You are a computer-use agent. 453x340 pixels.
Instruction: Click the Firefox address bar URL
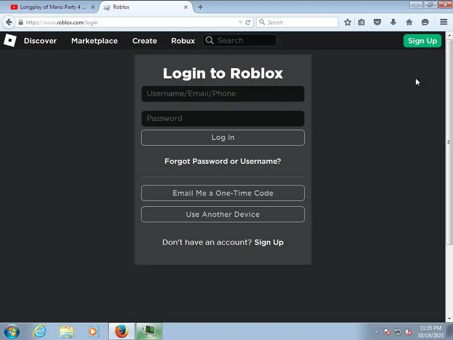pos(130,22)
